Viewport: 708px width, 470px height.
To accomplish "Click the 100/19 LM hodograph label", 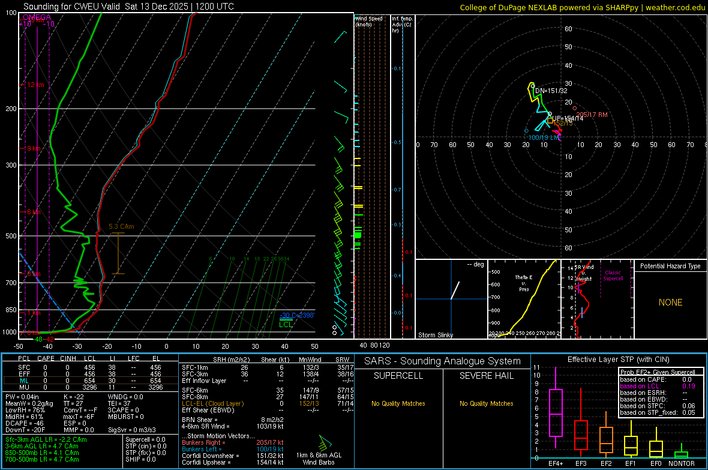I will point(544,137).
